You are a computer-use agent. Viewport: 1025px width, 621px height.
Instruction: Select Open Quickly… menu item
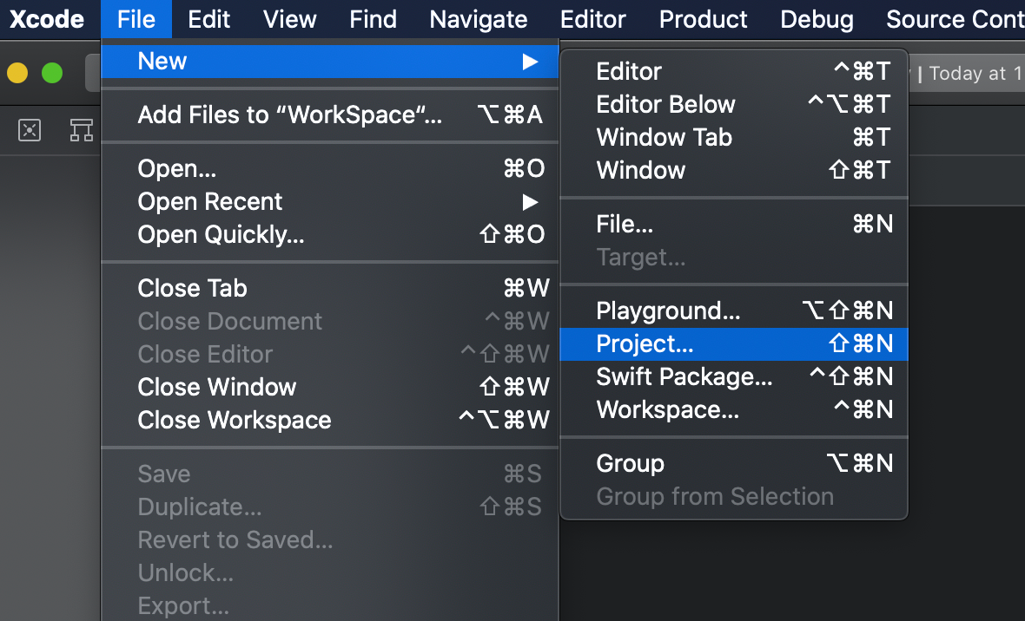[x=329, y=234]
